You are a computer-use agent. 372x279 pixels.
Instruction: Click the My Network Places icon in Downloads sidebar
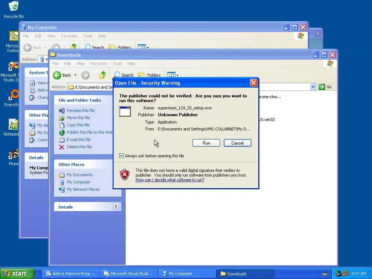[x=62, y=189]
